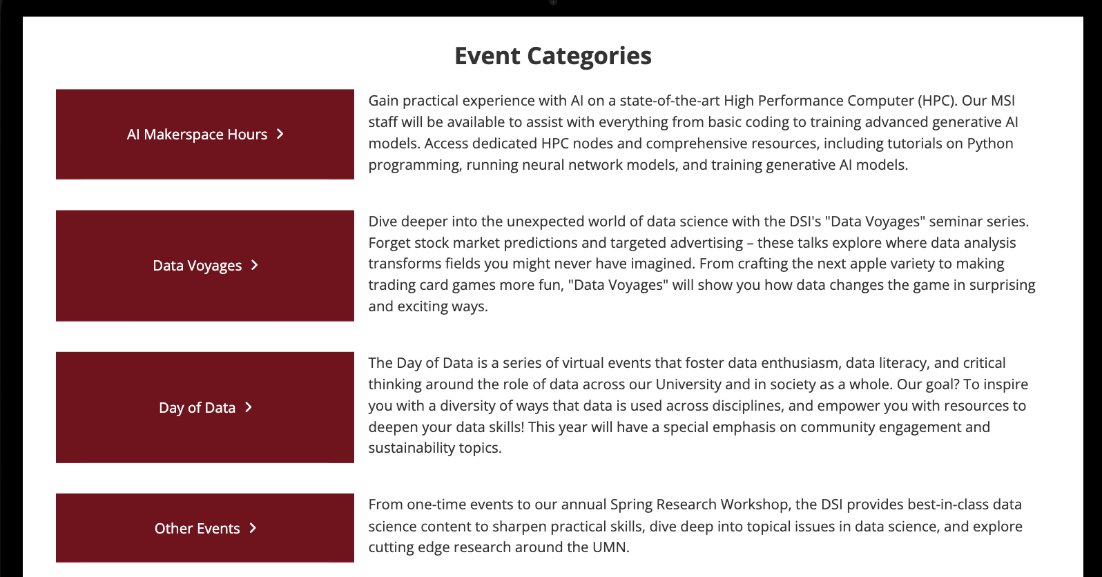Screen dimensions: 1102x577
Task: Click the Event Categories heading
Action: 552,56
